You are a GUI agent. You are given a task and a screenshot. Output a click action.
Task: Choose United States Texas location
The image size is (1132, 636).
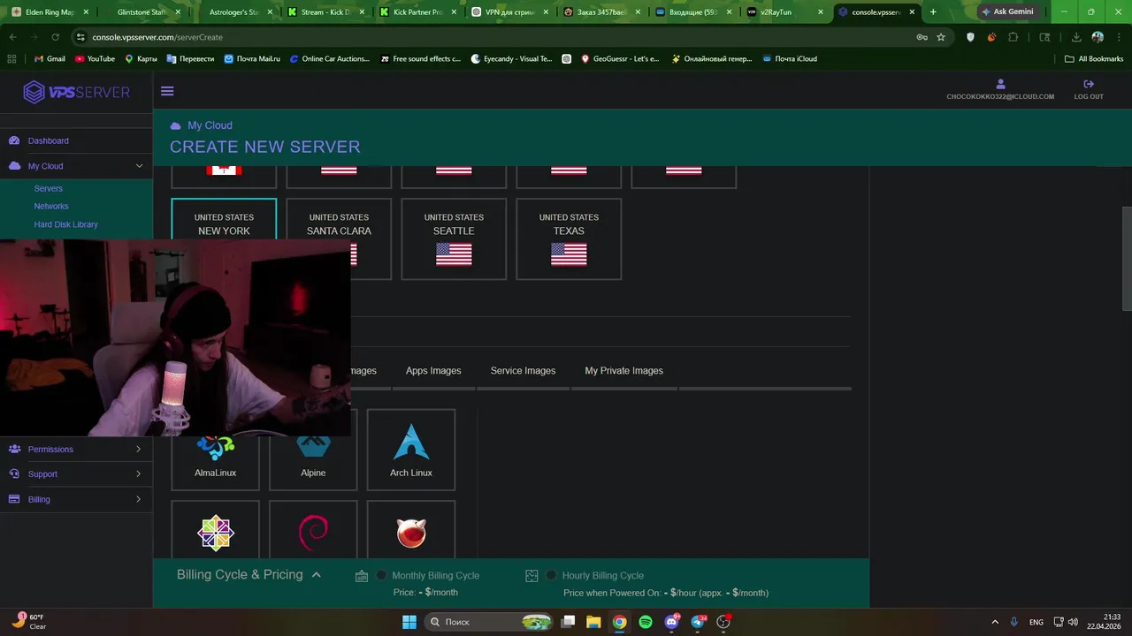[569, 238]
